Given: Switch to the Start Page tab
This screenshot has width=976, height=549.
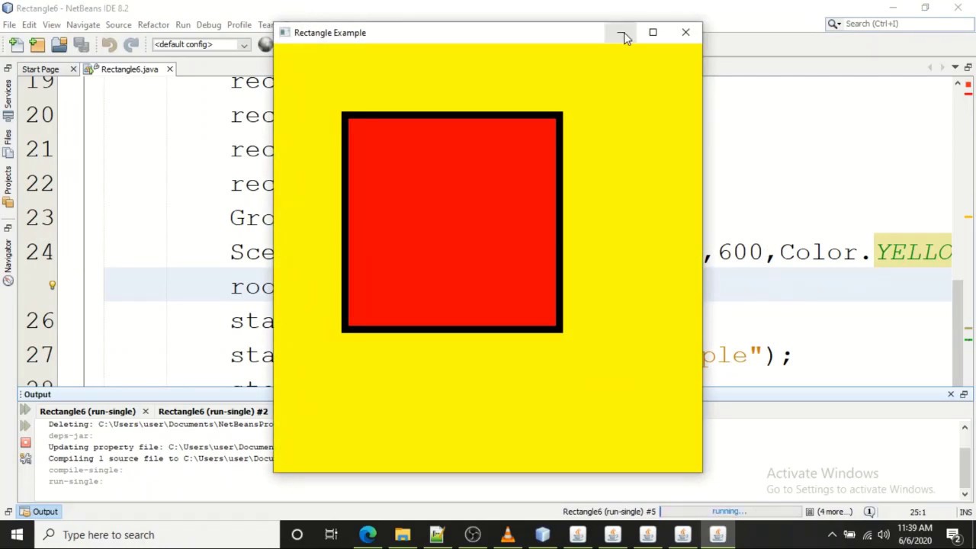Looking at the screenshot, I should [x=40, y=69].
